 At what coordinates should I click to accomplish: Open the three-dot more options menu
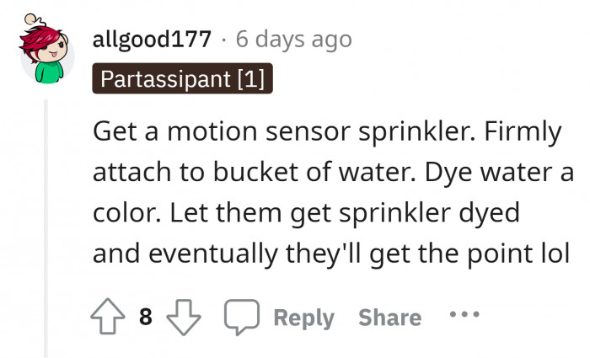[464, 315]
